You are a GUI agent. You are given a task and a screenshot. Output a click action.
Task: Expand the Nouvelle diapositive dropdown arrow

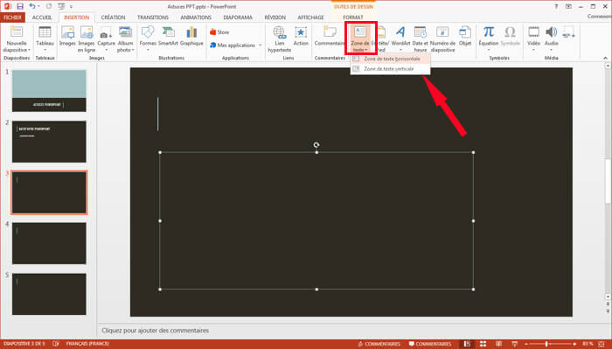[x=29, y=50]
